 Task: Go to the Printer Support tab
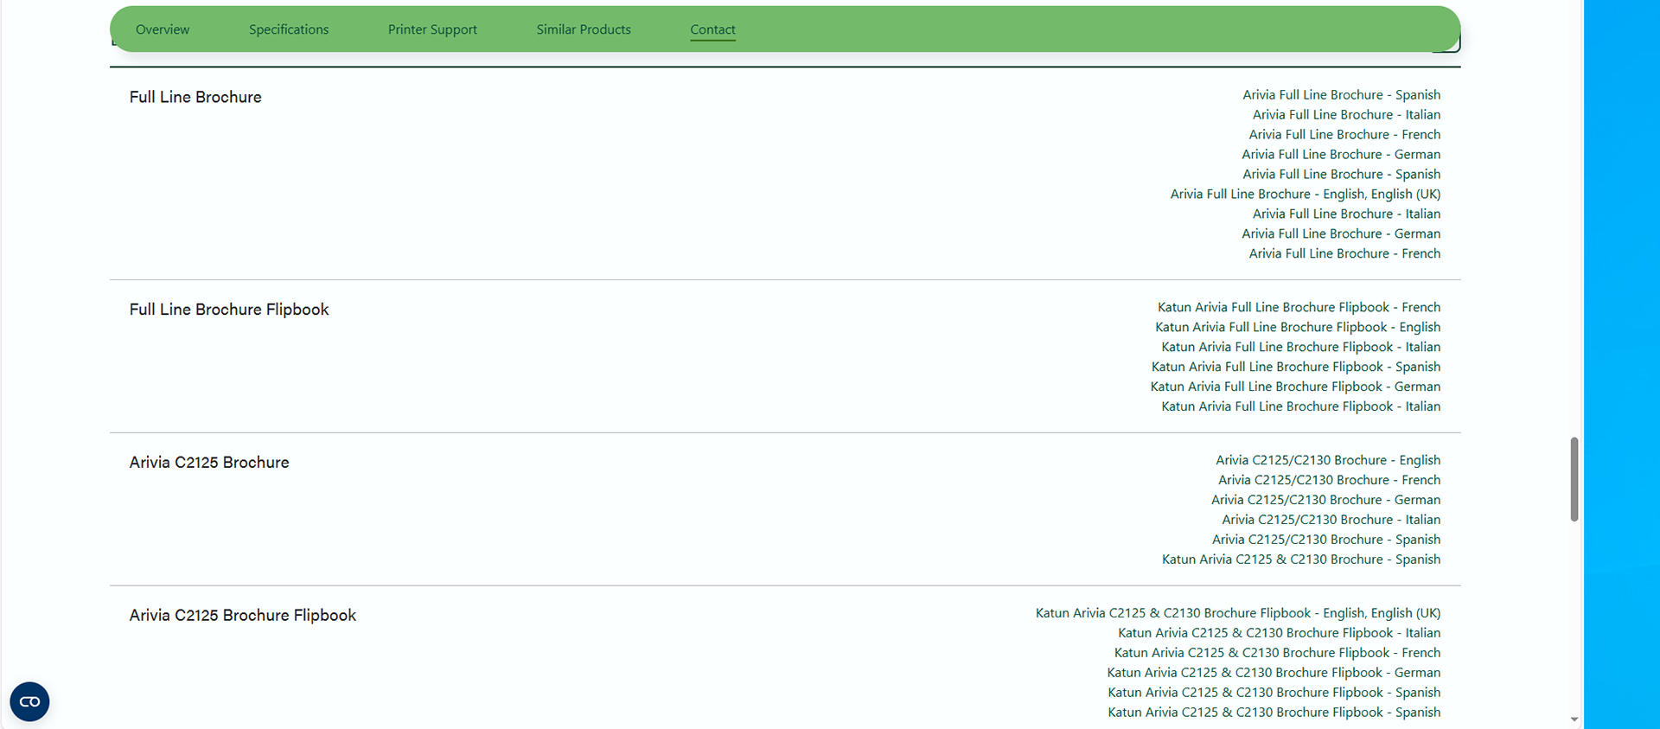(x=432, y=29)
